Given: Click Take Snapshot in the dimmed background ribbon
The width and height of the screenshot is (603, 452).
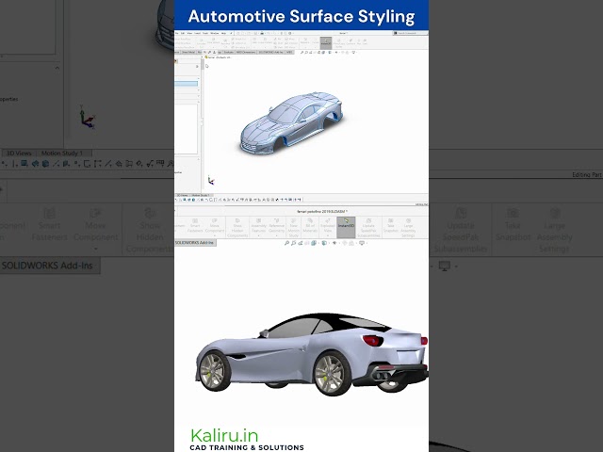Looking at the screenshot, I should 513,225.
